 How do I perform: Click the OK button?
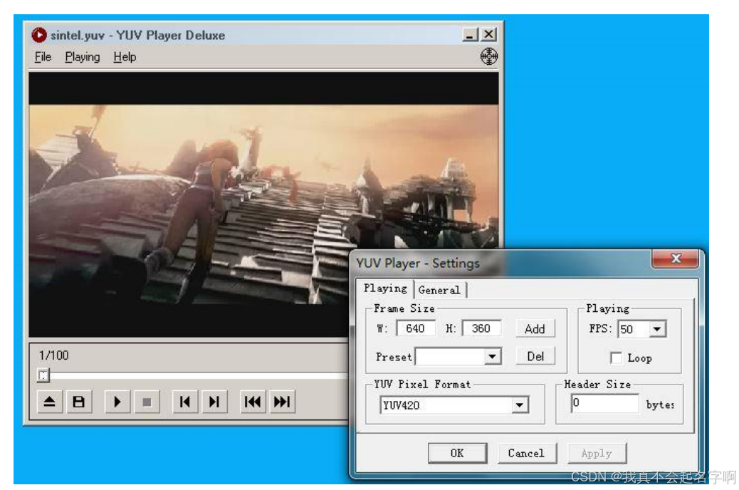457,453
